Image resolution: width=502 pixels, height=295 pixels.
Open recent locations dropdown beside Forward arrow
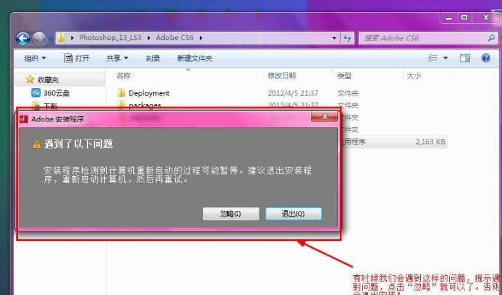pos(51,39)
